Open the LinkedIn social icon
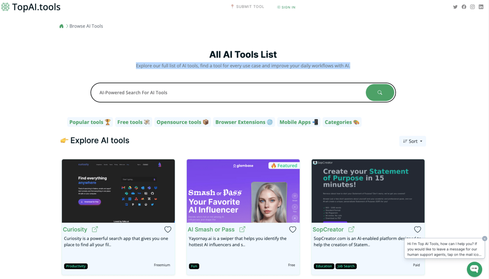Image resolution: width=489 pixels, height=279 pixels. coord(481,7)
